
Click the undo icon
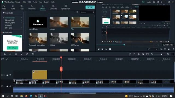[5, 54]
